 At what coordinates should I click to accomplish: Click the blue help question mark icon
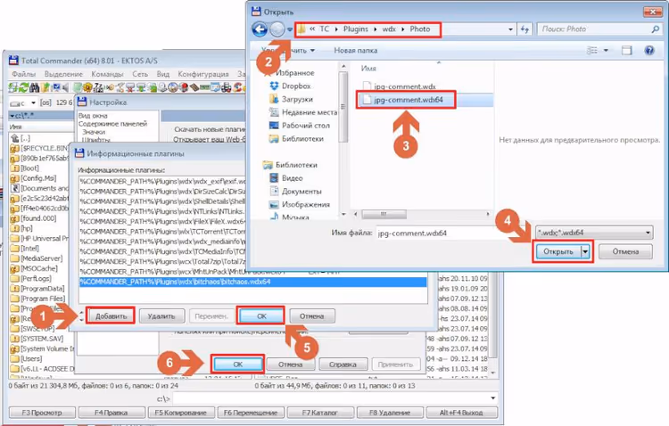point(649,50)
